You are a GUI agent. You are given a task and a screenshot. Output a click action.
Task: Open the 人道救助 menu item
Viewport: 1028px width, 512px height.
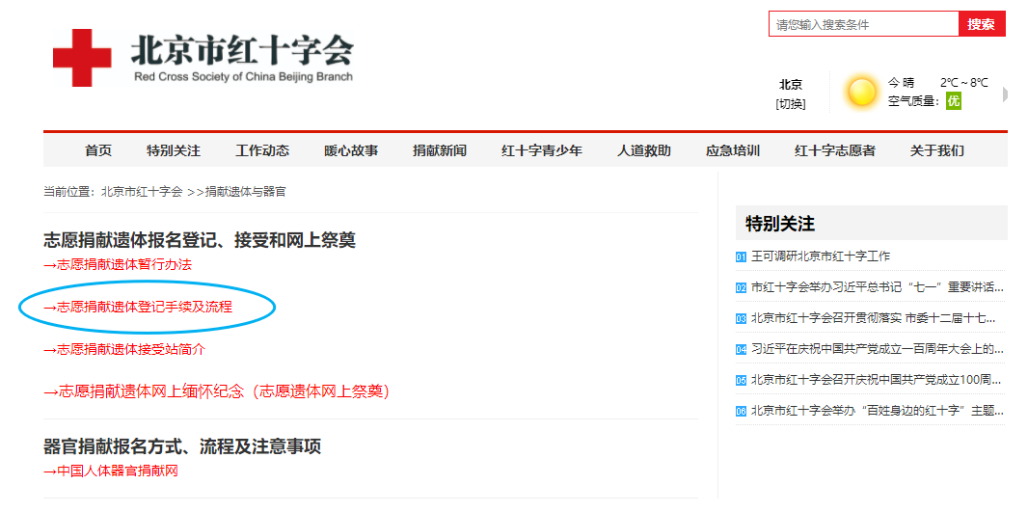[644, 150]
